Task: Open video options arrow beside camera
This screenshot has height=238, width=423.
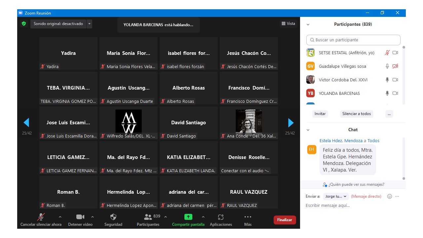Action: (x=93, y=217)
